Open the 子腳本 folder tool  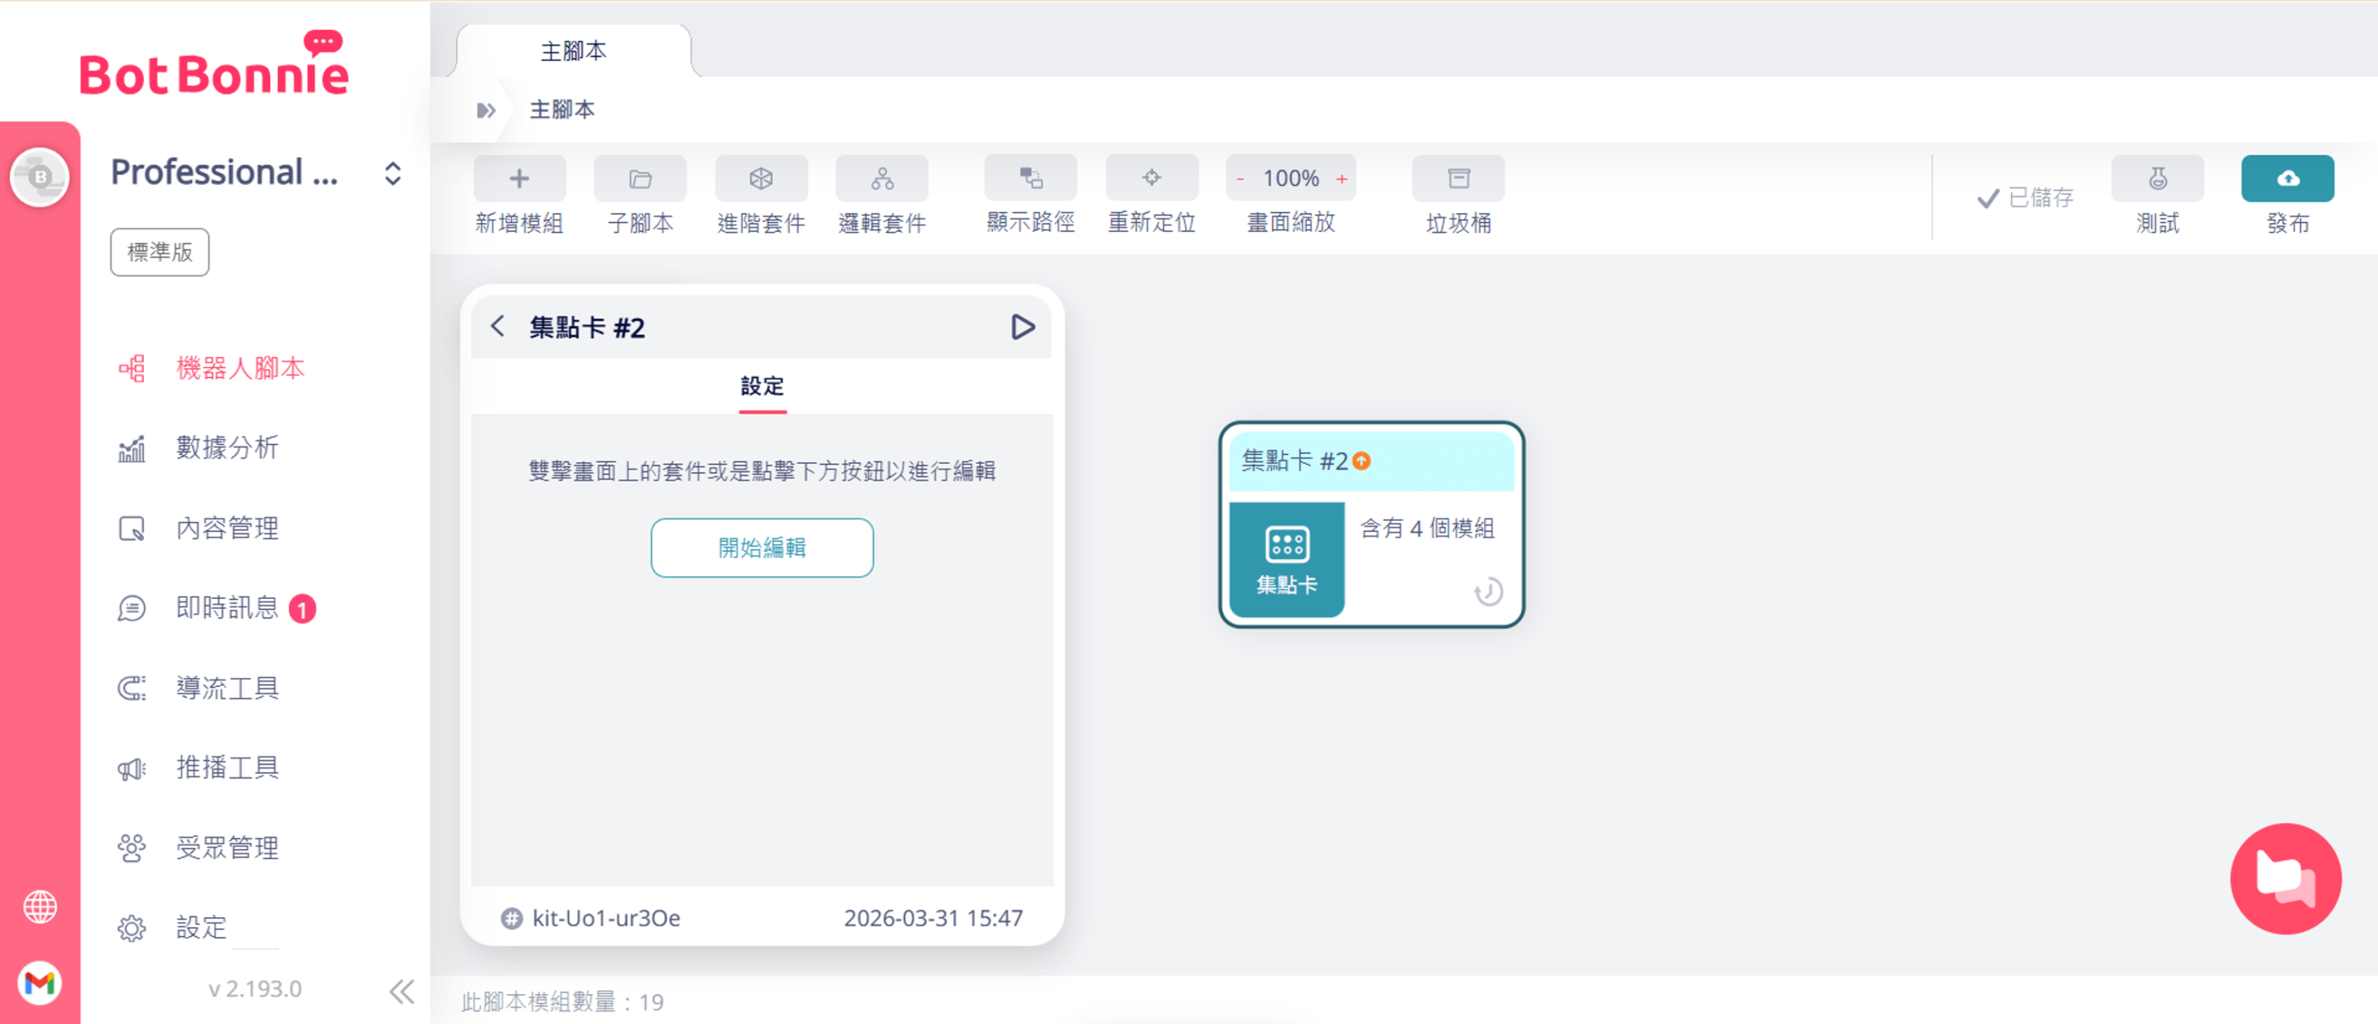(x=639, y=178)
